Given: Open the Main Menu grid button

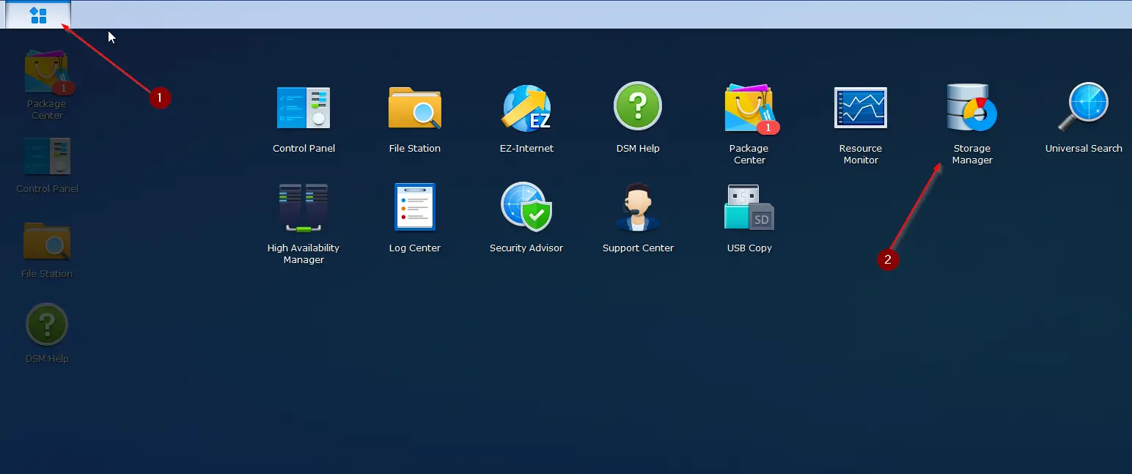Looking at the screenshot, I should 38,15.
